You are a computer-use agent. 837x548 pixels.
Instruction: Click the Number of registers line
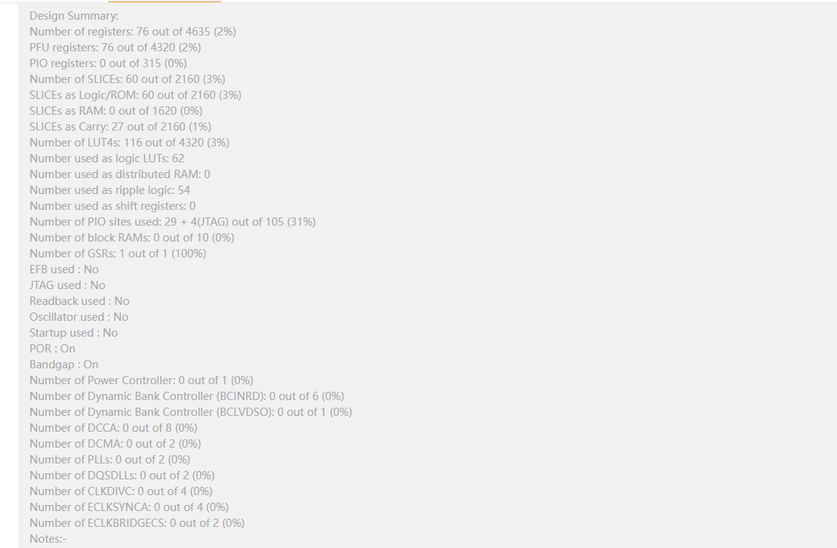pyautogui.click(x=133, y=32)
